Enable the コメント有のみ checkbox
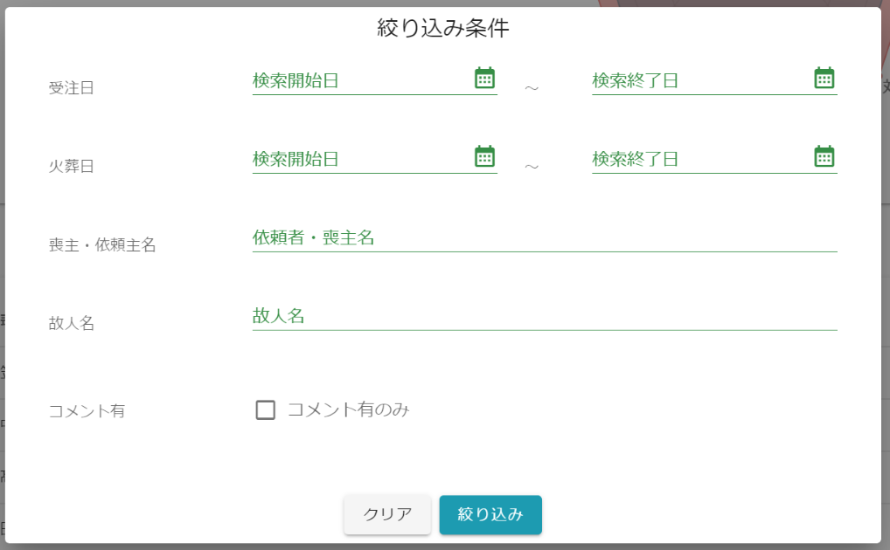This screenshot has height=550, width=890. pos(266,410)
